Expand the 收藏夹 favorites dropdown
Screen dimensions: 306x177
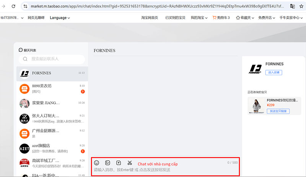(245, 18)
